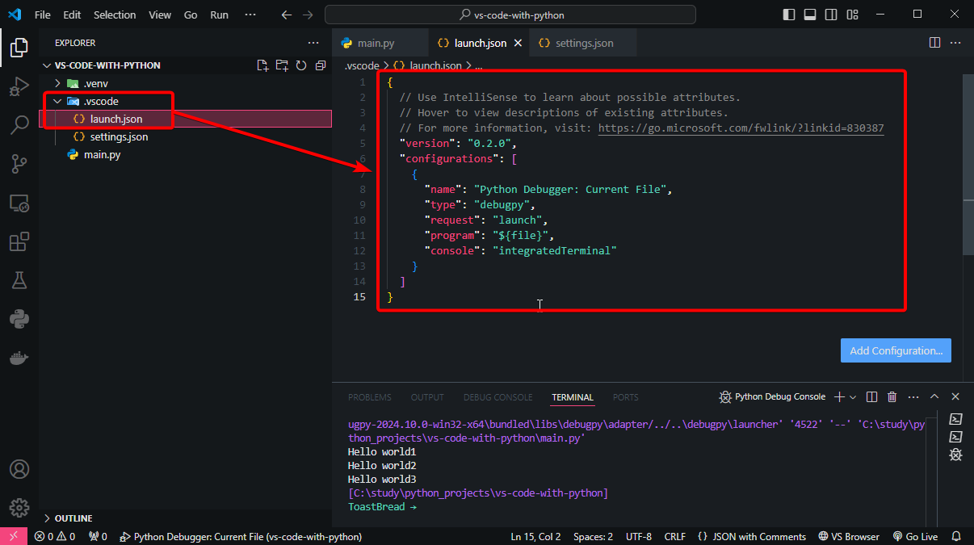
Task: Open the Accounts menu icon
Action: coord(19,469)
